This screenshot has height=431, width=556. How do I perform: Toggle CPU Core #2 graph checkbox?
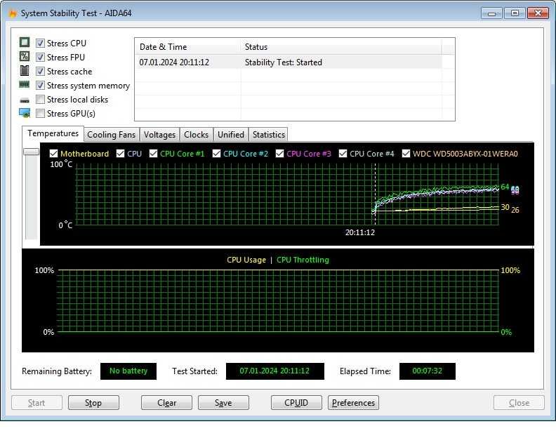(x=216, y=154)
